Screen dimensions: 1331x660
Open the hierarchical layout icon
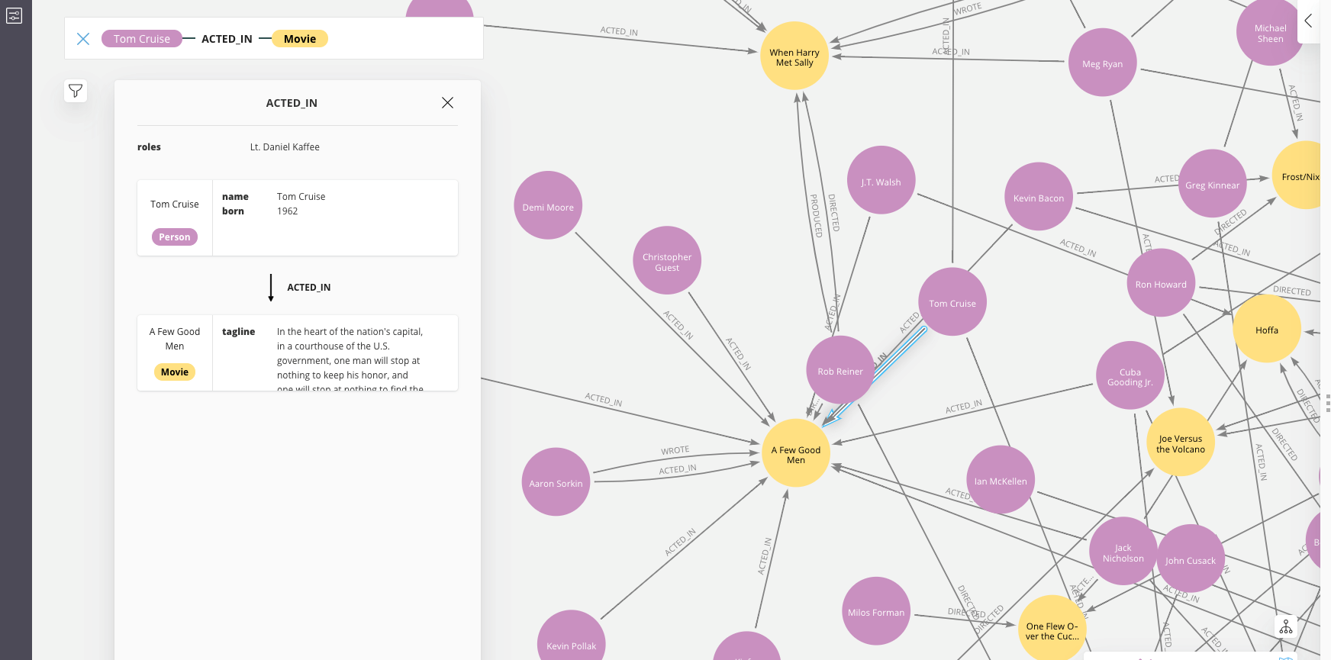(x=1286, y=626)
